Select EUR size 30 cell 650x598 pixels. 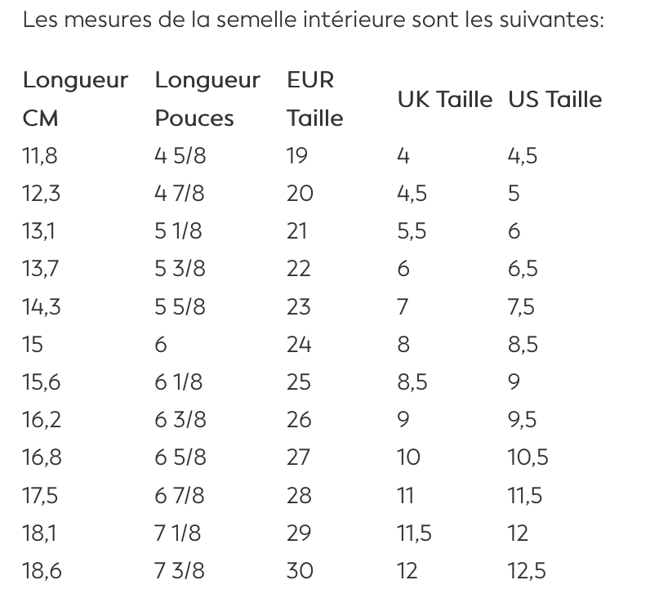300,570
